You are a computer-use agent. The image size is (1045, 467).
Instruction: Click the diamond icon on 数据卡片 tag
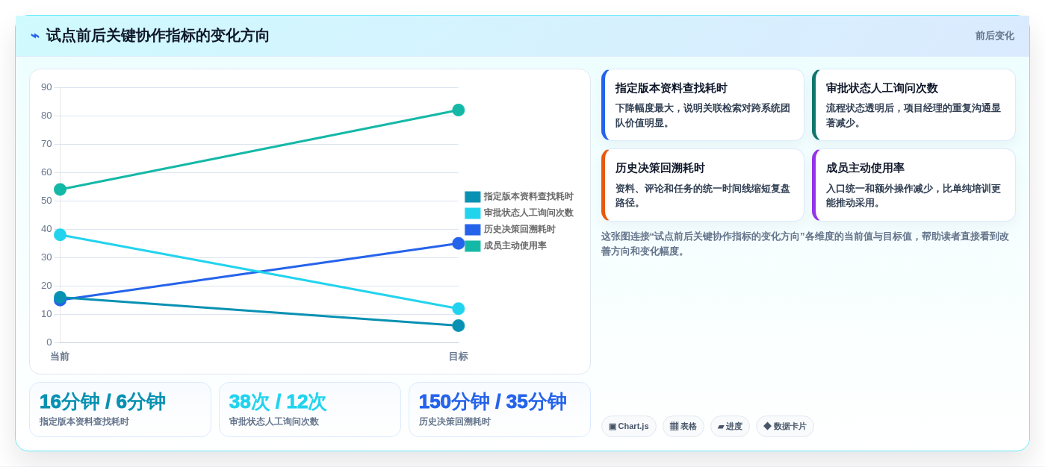click(767, 427)
